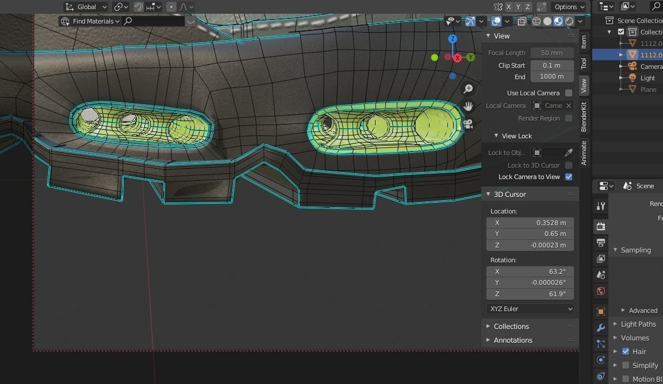
Task: Enable Use Local Camera checkbox
Action: [x=569, y=93]
